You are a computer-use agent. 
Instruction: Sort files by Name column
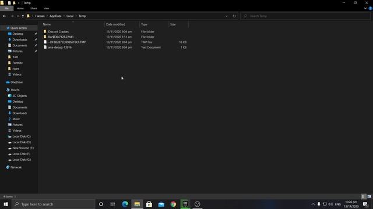click(73, 24)
